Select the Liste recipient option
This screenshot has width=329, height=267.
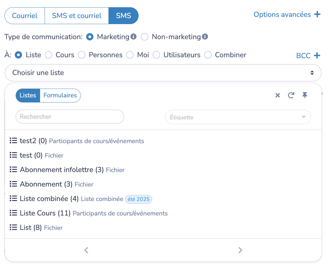point(18,55)
